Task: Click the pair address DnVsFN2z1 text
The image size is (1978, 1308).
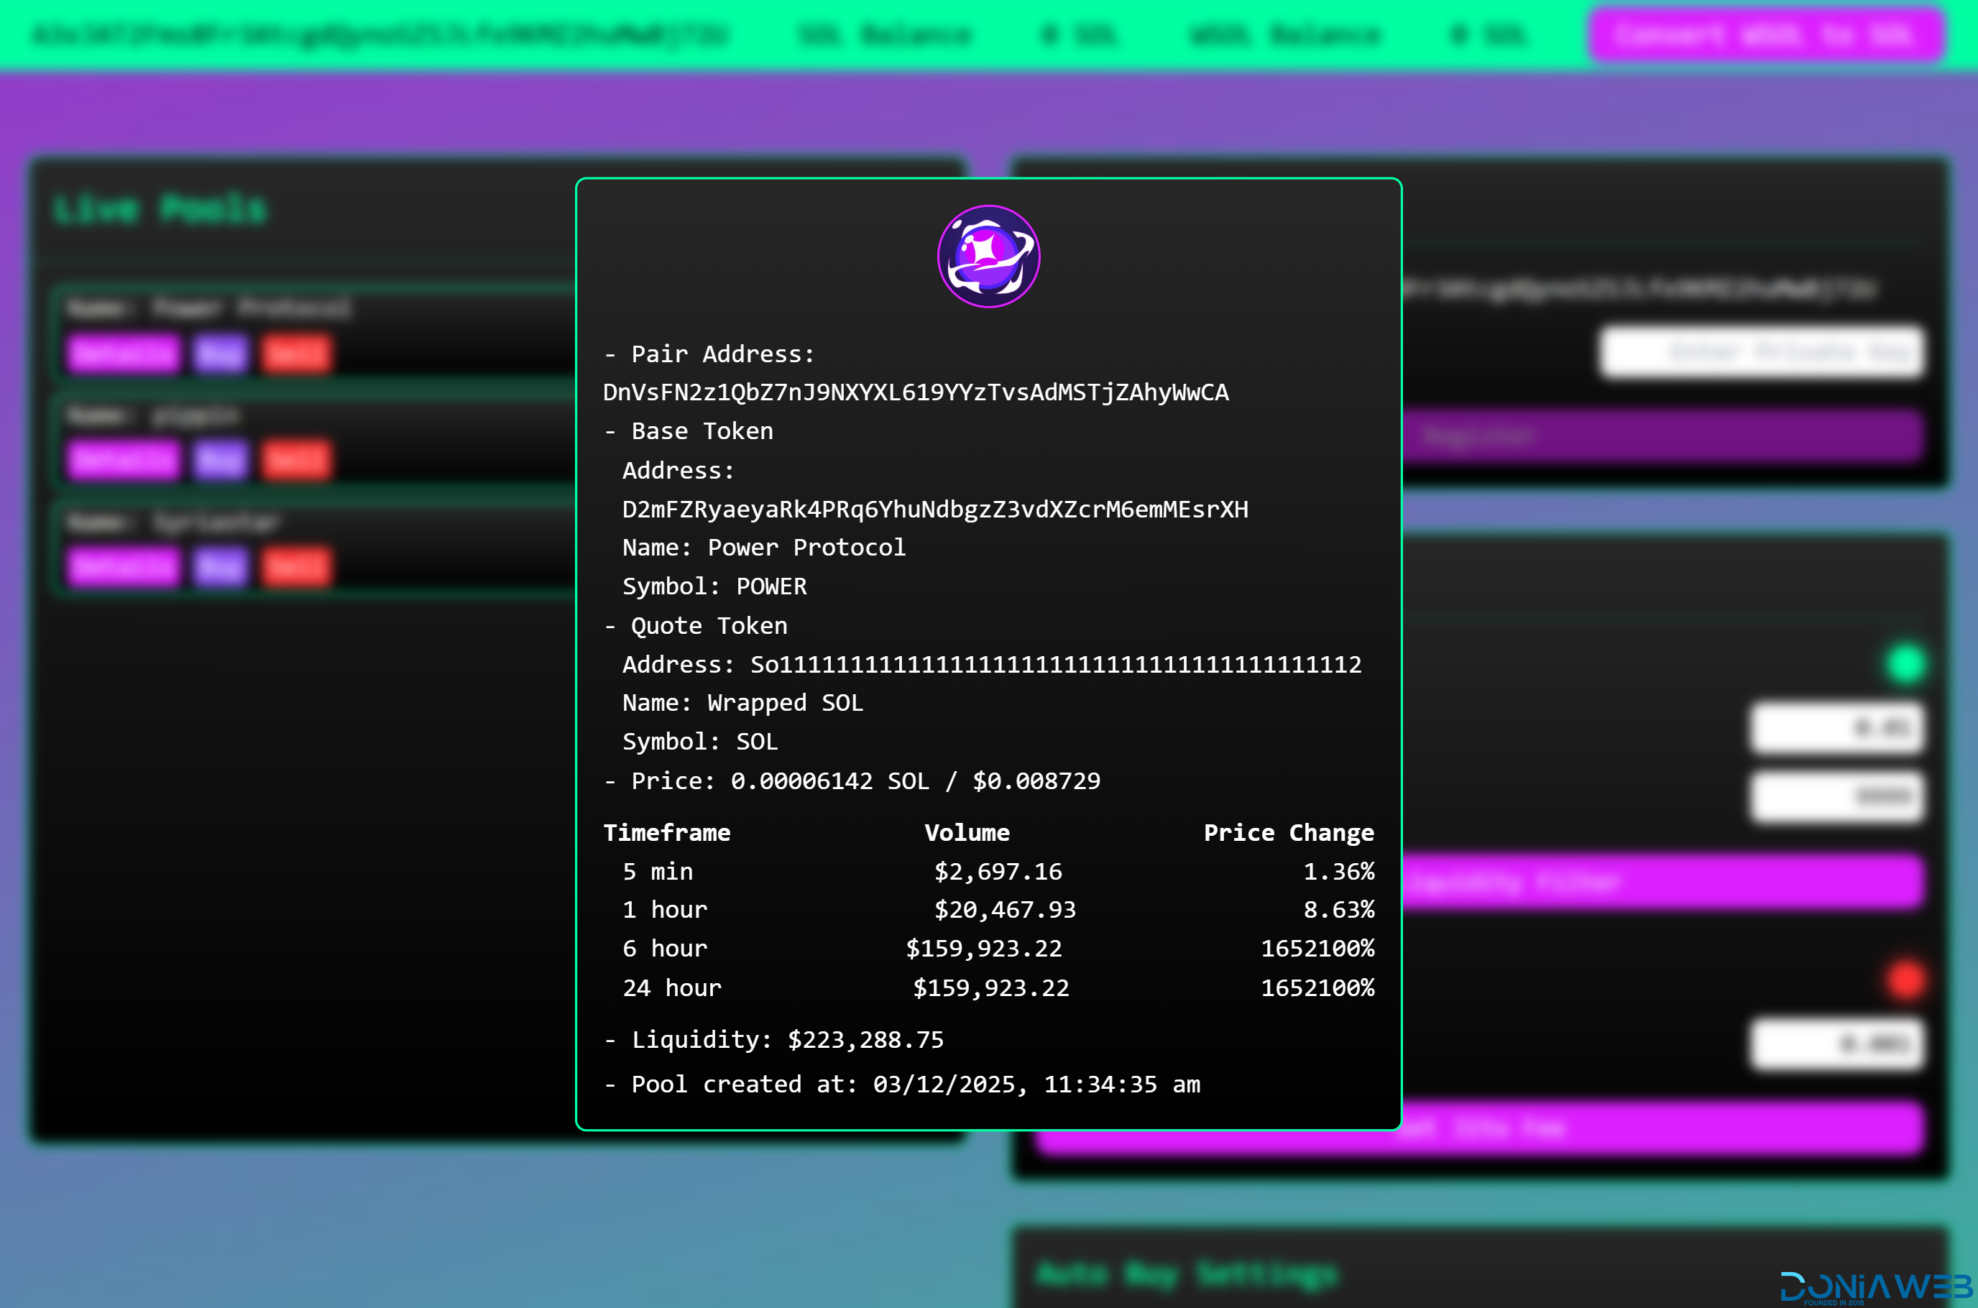Action: click(x=915, y=392)
